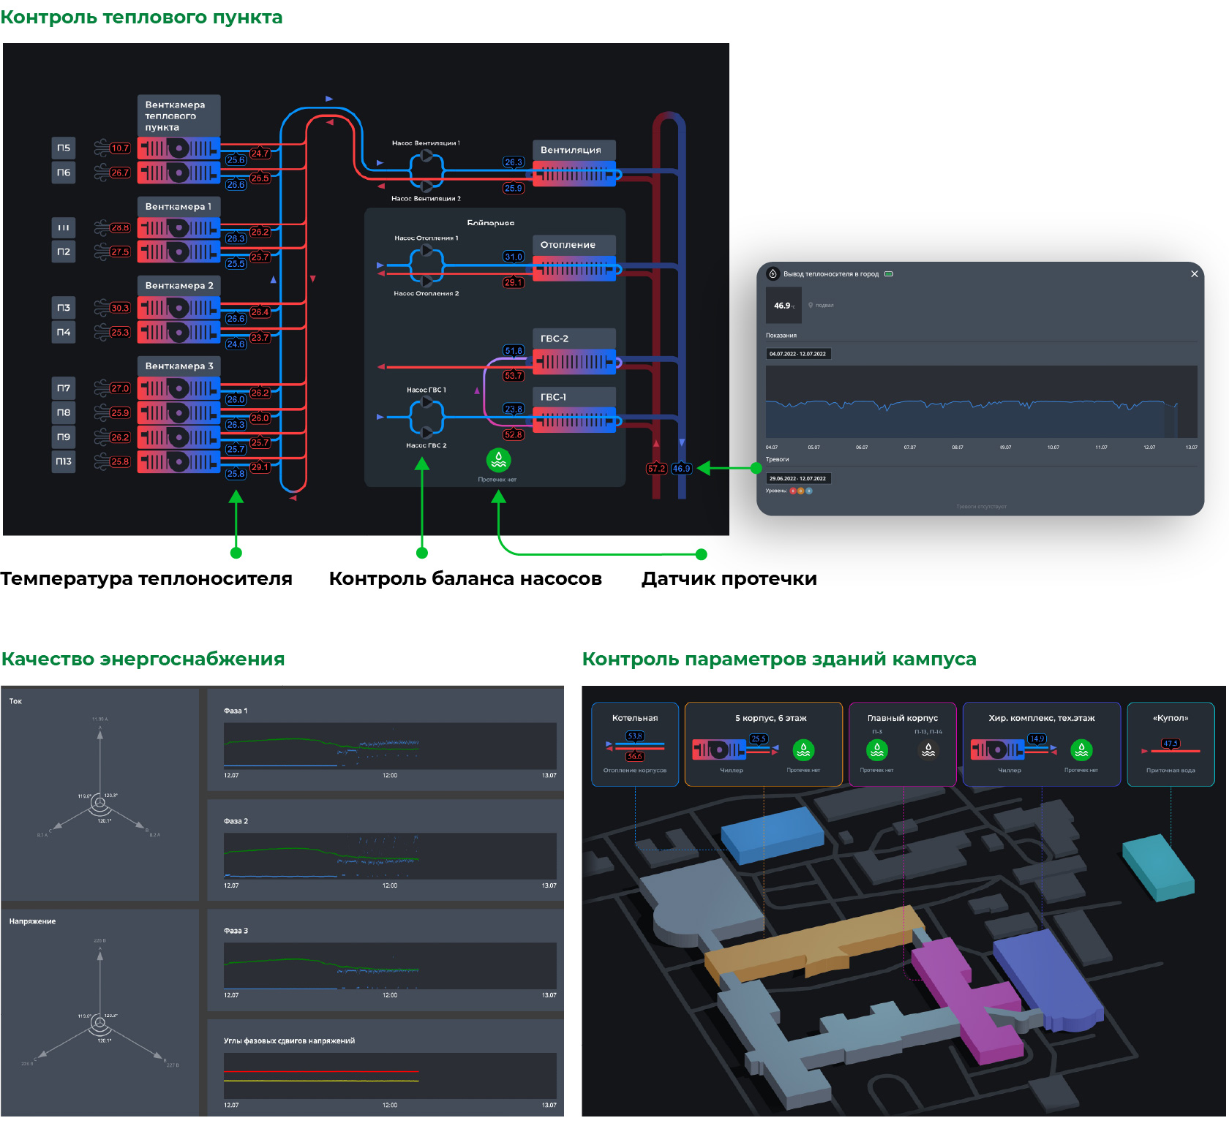Click the П5 fan unit icon
Viewport: 1229px width, 1126px height.
tap(179, 148)
